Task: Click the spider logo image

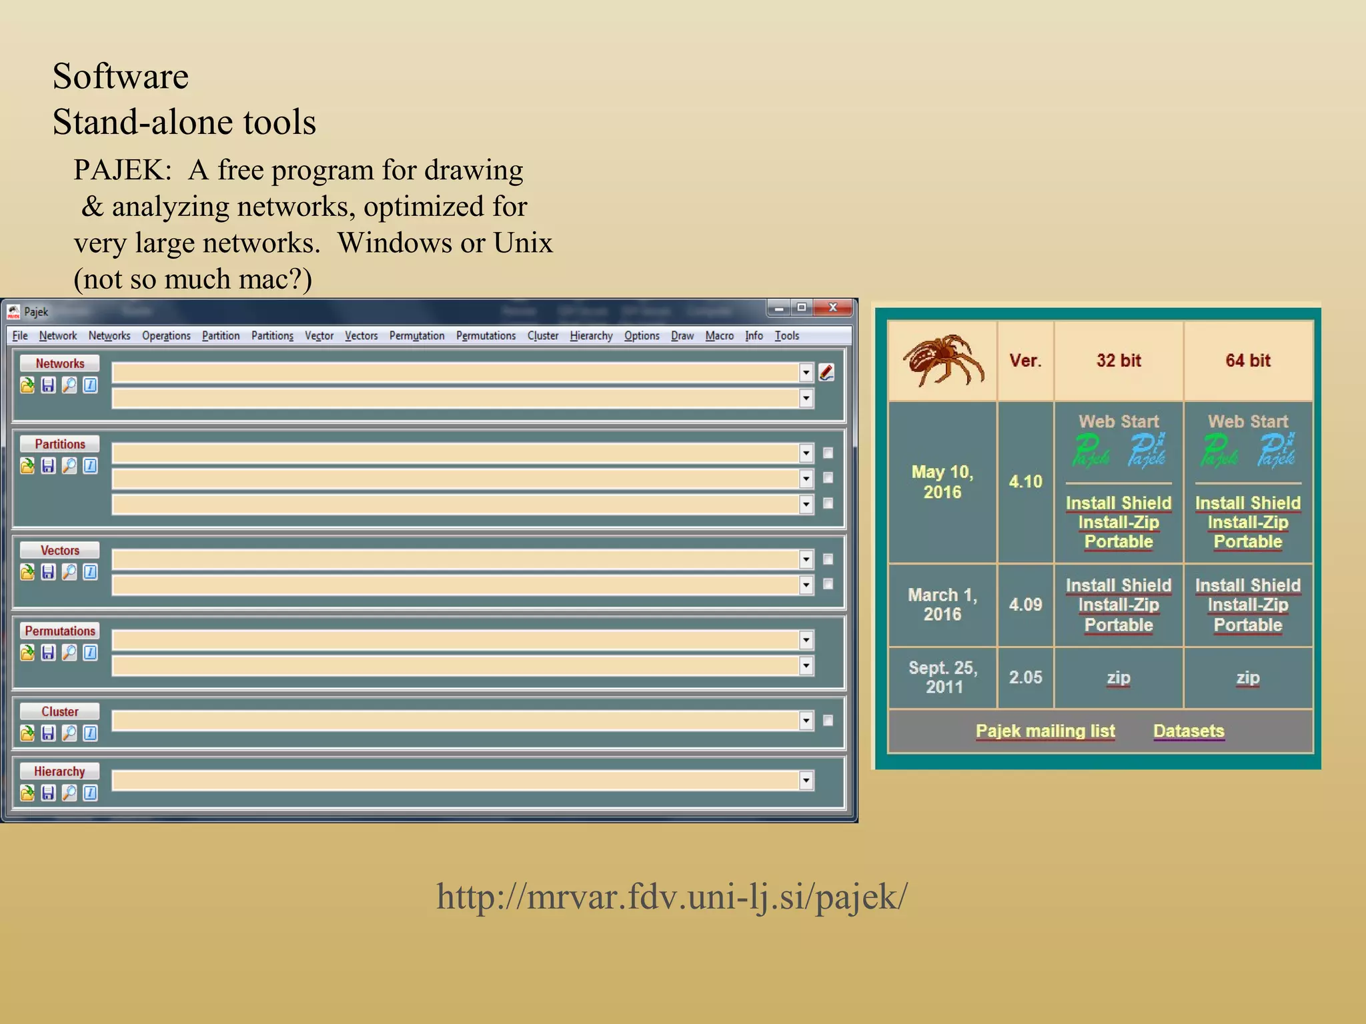Action: click(x=943, y=360)
